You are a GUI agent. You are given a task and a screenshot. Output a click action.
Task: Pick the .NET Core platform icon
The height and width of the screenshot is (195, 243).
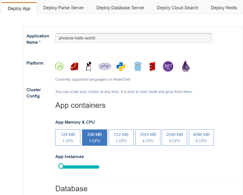click(168, 66)
